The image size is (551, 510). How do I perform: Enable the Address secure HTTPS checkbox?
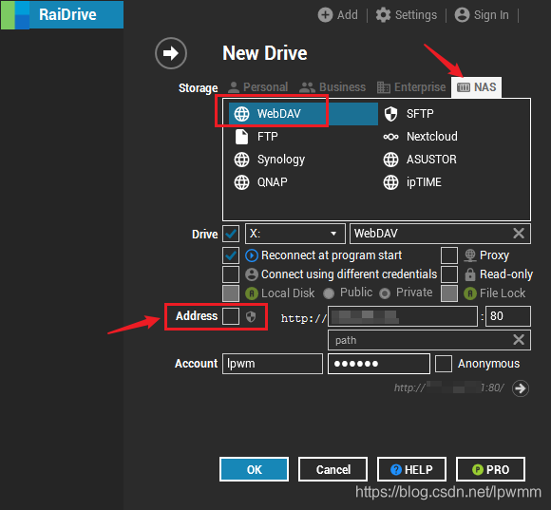coord(231,316)
